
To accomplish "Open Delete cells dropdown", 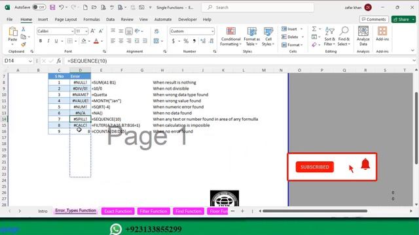I will [302, 37].
